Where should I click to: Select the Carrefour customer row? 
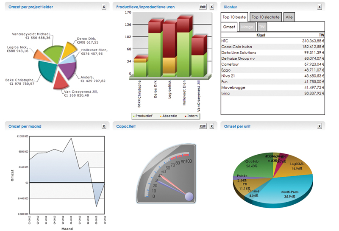272,64
